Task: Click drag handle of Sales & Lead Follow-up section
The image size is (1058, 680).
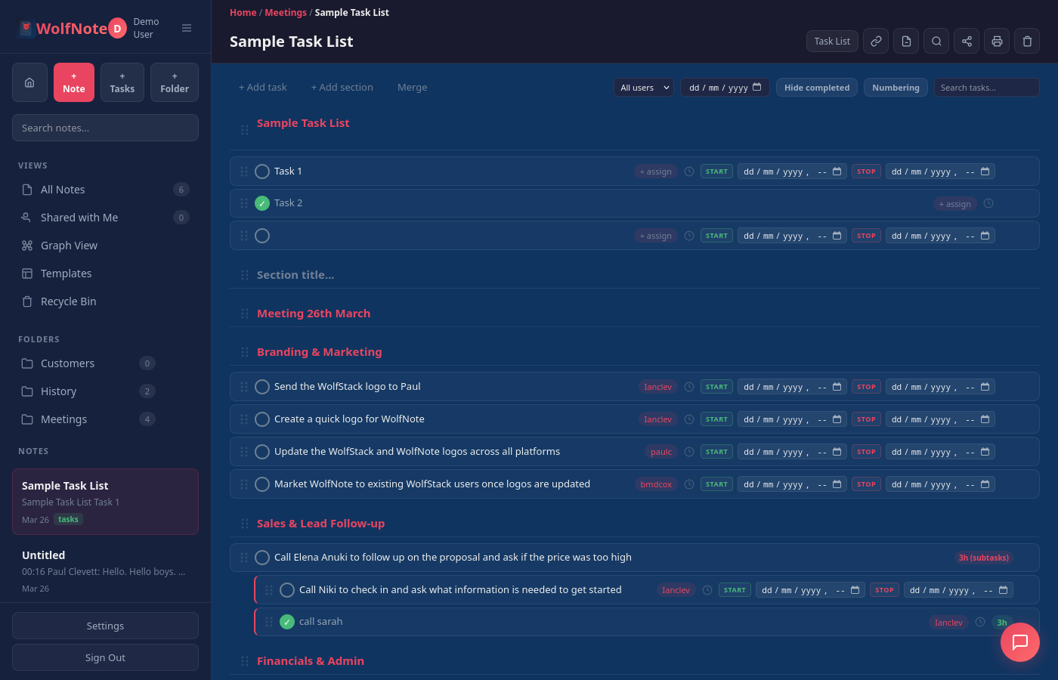Action: click(245, 524)
